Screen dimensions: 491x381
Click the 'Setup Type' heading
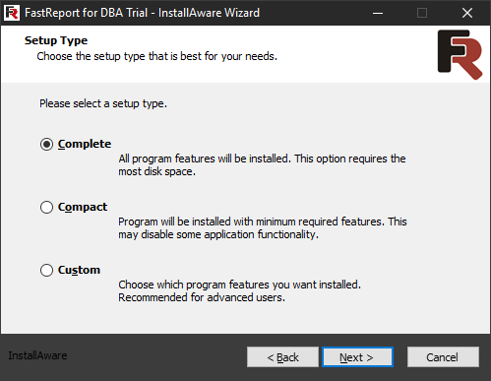coord(56,40)
